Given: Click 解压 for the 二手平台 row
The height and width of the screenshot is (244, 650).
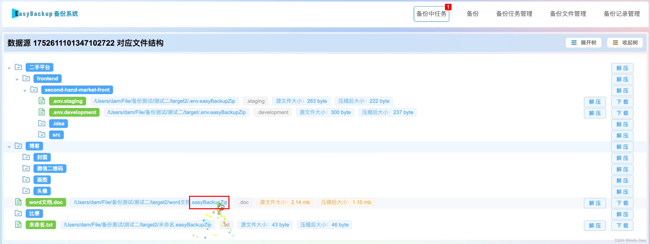Looking at the screenshot, I should point(622,68).
